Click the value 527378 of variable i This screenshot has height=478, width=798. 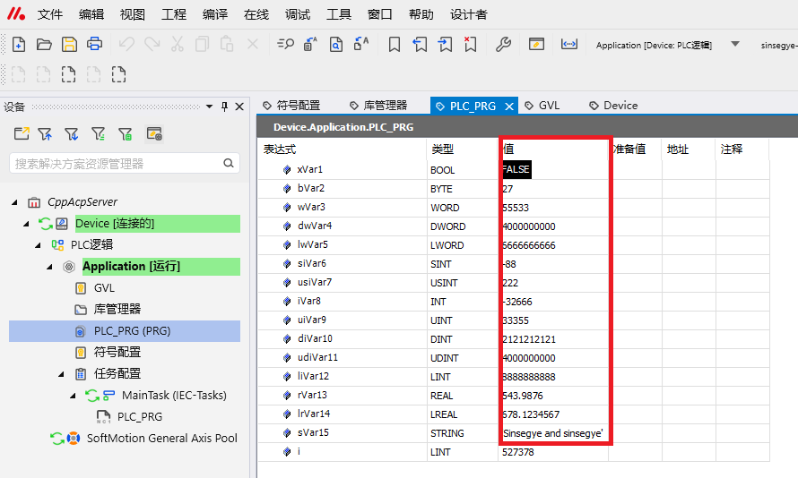[x=518, y=452]
